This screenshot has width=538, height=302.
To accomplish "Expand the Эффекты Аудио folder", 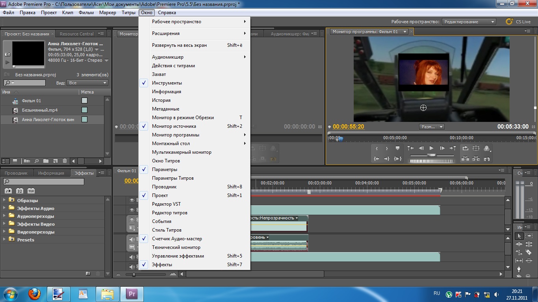I will [x=5, y=208].
